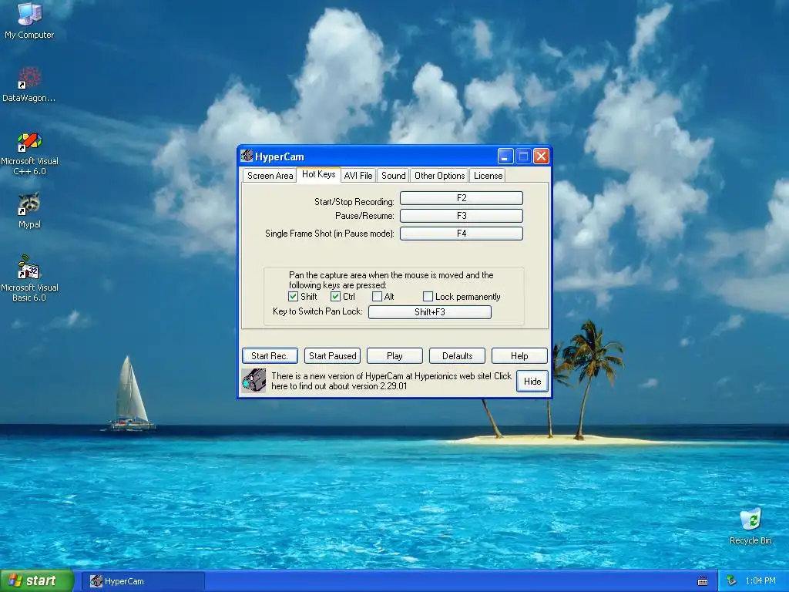Click the keyboard icon in the taskbar

point(703,581)
